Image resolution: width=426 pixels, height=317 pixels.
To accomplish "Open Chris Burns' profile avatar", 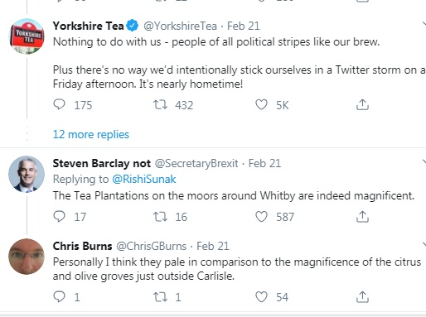I will (27, 257).
